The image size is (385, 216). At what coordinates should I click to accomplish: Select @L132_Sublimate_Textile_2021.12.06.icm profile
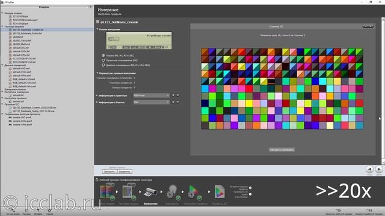34,111
